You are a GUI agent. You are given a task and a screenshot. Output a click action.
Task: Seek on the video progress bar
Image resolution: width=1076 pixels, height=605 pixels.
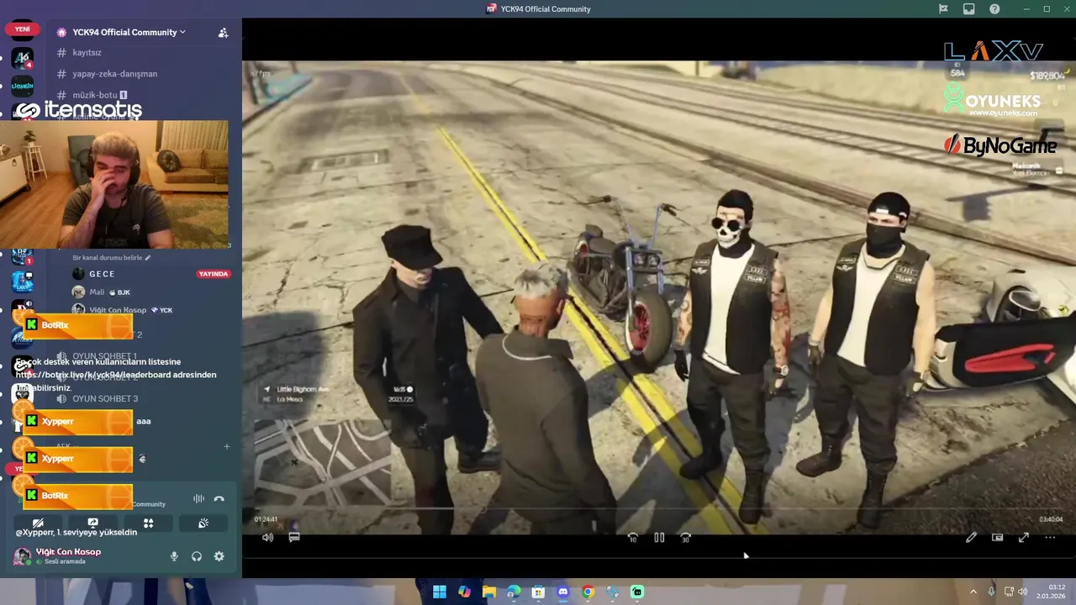coord(659,508)
